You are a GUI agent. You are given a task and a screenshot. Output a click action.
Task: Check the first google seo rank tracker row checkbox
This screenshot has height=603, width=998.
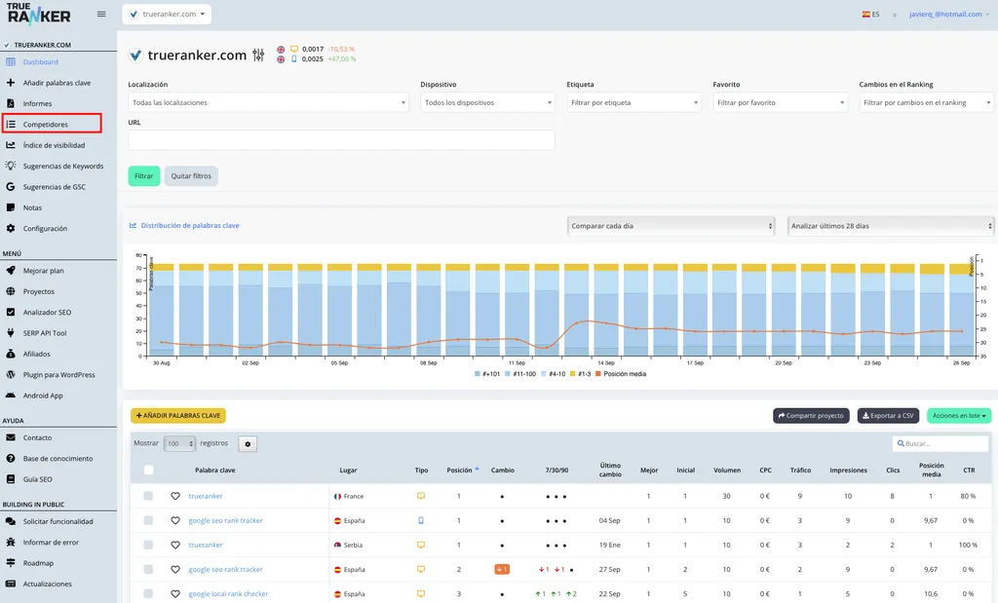(148, 520)
